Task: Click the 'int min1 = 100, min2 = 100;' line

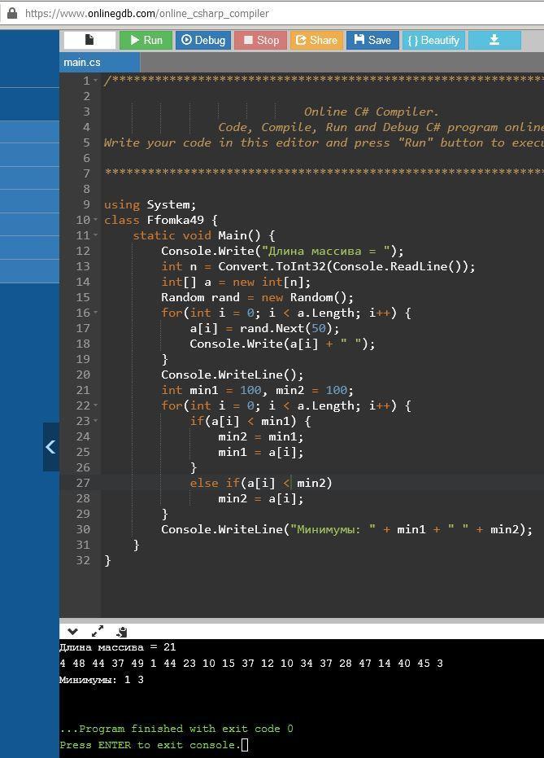Action: click(x=257, y=390)
